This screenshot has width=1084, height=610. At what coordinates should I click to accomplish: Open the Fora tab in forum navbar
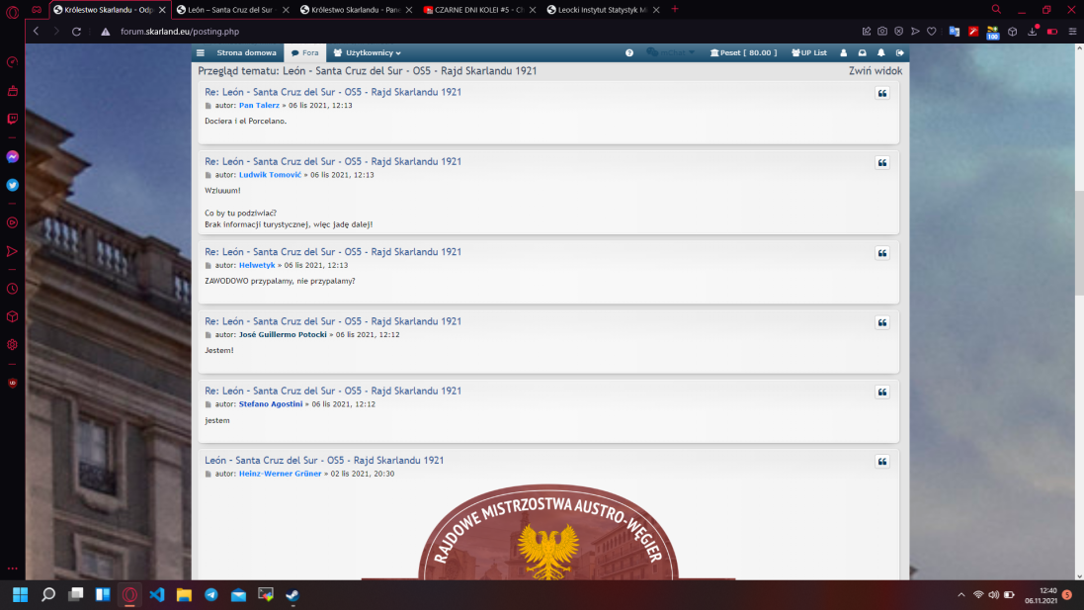tap(305, 52)
